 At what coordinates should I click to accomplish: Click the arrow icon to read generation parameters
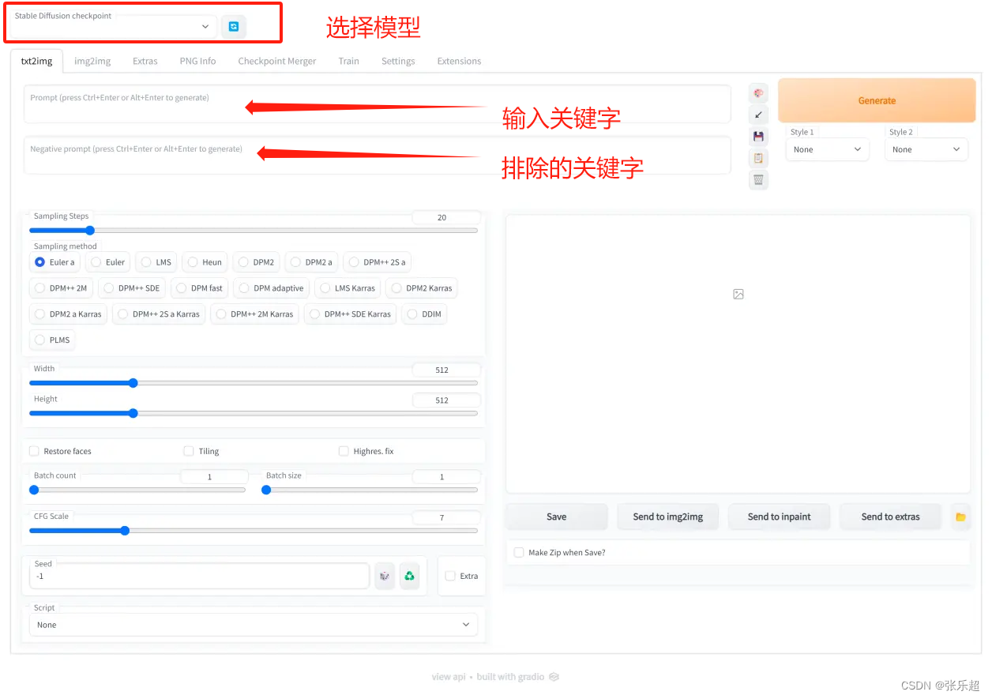(x=758, y=115)
